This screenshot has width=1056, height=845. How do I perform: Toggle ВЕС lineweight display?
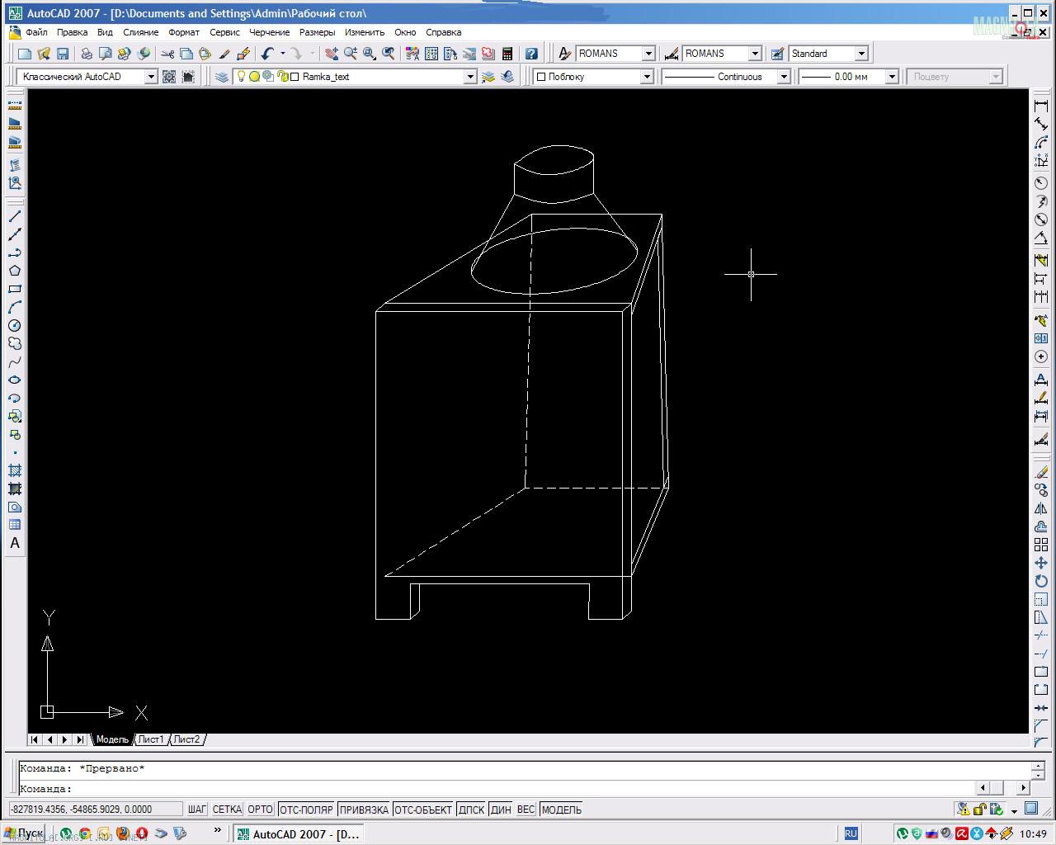tap(526, 810)
